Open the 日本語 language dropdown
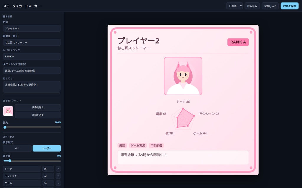 [234, 6]
